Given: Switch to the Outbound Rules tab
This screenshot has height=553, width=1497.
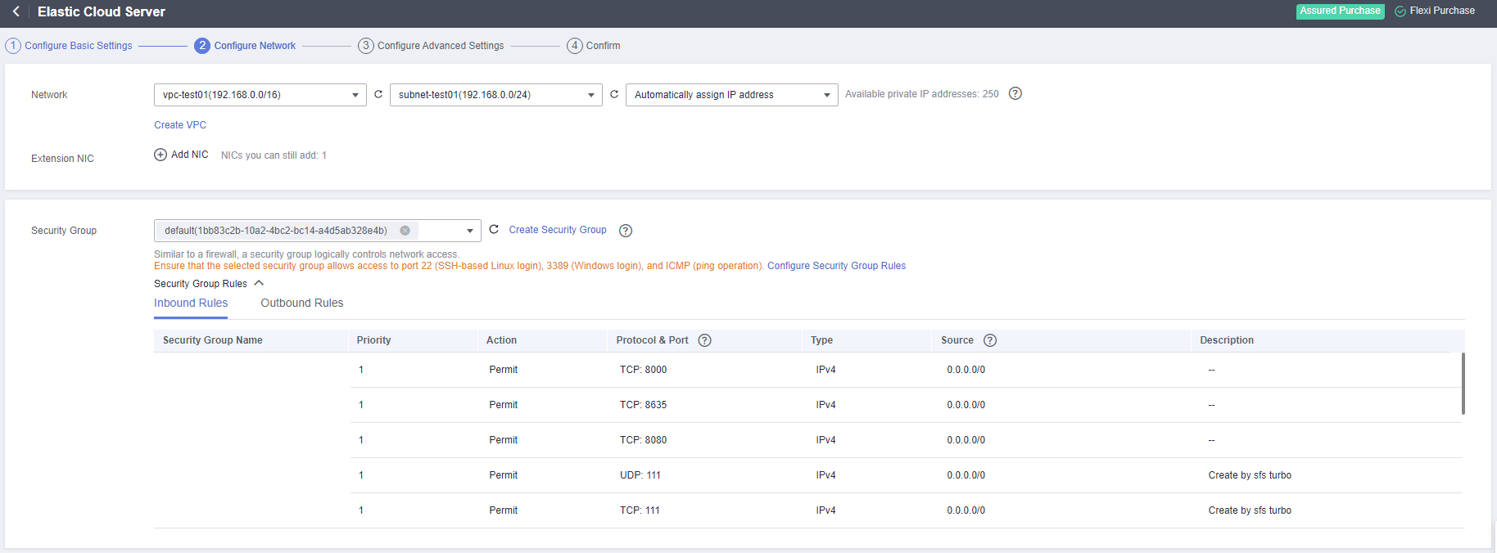Looking at the screenshot, I should click(302, 303).
